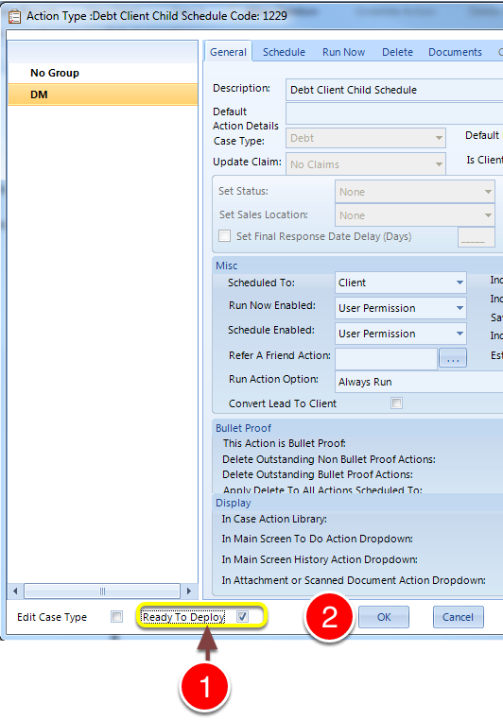
Task: Click the Description text field
Action: (x=394, y=90)
